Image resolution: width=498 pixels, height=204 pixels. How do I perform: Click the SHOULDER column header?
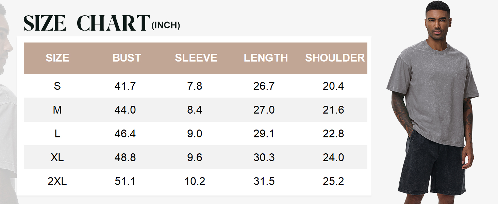335,58
